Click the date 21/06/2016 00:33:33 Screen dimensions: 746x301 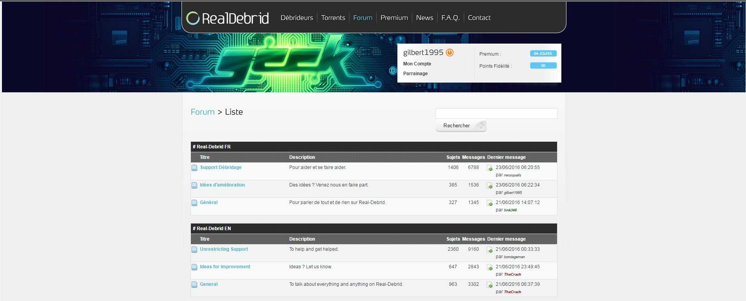518,249
